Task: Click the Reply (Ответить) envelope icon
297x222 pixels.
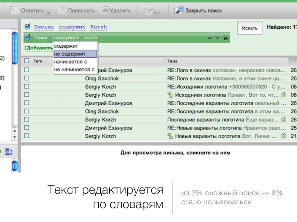Action: [15, 11]
